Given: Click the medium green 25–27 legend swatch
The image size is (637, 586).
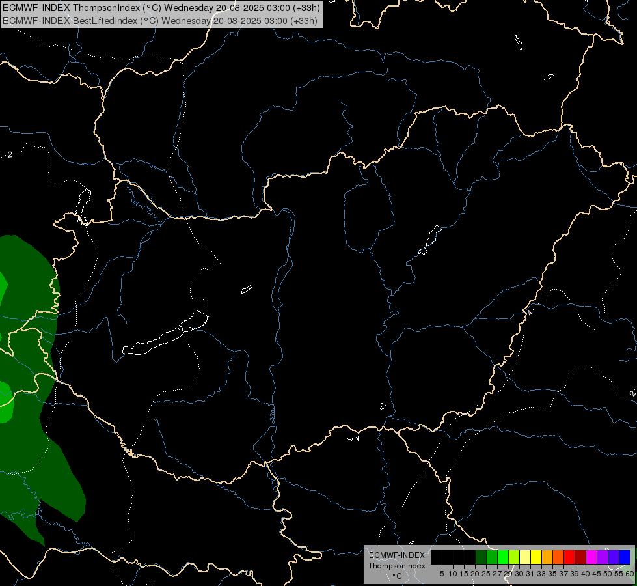Looking at the screenshot, I should click(x=492, y=557).
